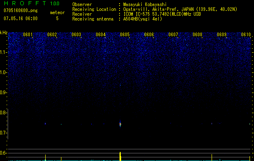The width and height of the screenshot is (254, 161).
Task: Click the meteor count value 5
Action: 57,19
